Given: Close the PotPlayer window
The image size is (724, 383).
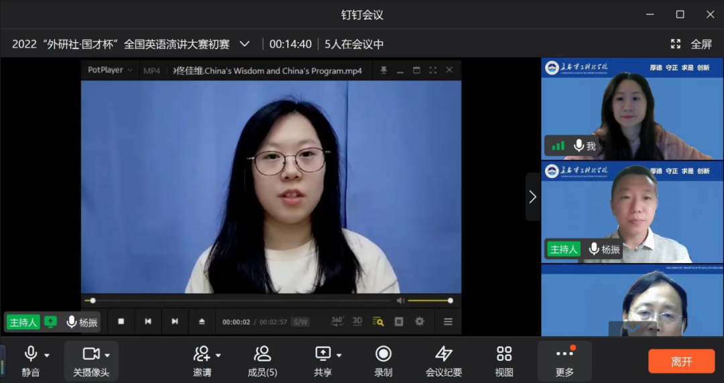Looking at the screenshot, I should coord(449,70).
